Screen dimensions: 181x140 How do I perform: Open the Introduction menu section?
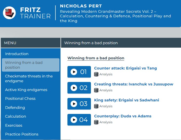[17, 54]
